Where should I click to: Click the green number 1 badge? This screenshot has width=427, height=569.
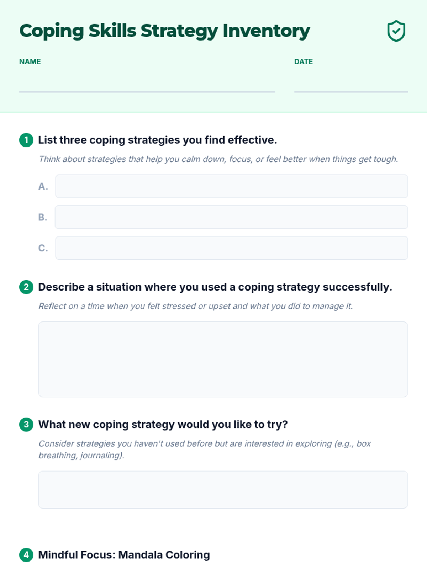coord(26,140)
